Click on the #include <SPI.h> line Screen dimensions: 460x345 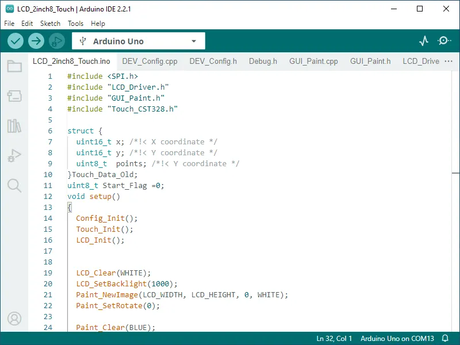(x=102, y=76)
